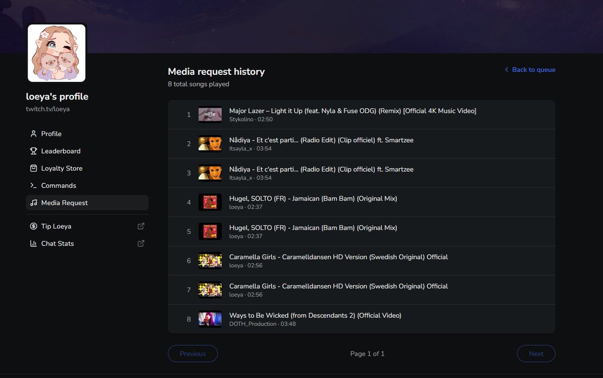This screenshot has width=603, height=378.
Task: Click the Previous page button
Action: tap(193, 353)
